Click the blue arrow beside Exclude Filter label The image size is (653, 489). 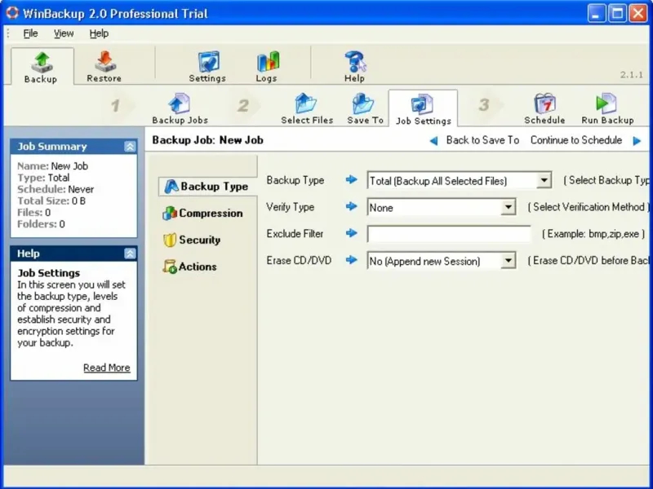point(352,233)
